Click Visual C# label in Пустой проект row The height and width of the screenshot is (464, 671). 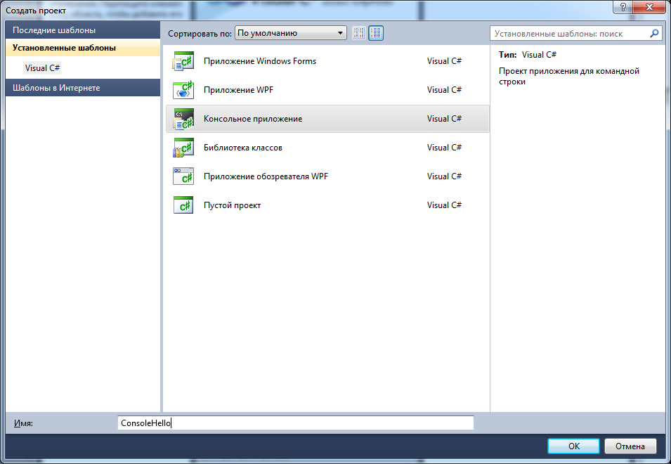click(x=444, y=205)
